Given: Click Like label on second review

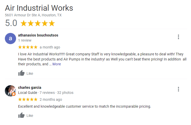Looking at the screenshot, I should pos(30,116).
